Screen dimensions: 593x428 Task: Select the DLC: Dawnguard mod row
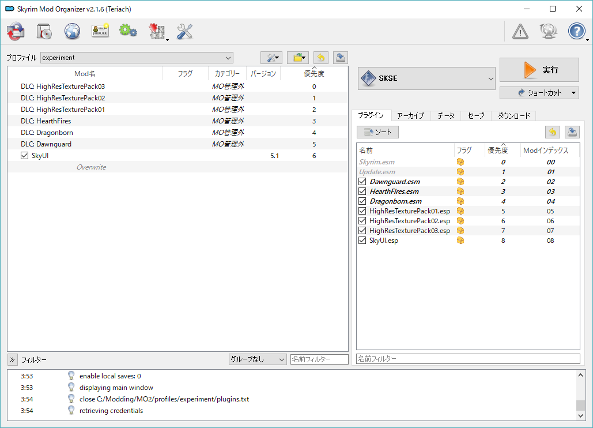click(177, 144)
